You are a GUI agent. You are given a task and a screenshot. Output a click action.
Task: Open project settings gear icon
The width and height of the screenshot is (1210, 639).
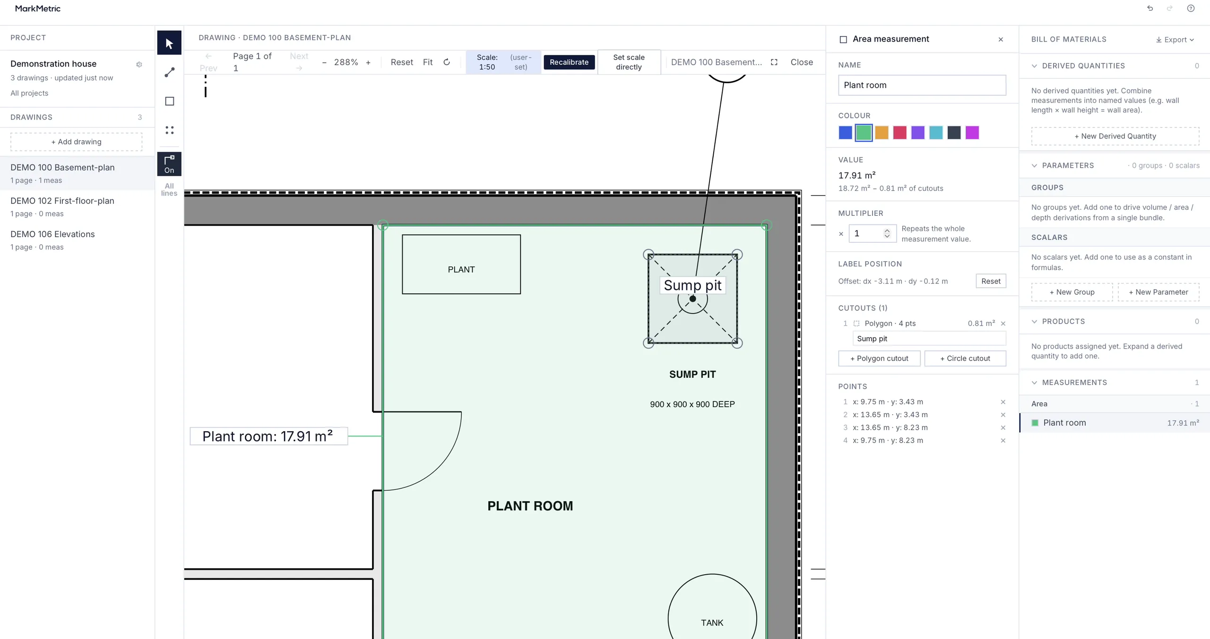[139, 64]
